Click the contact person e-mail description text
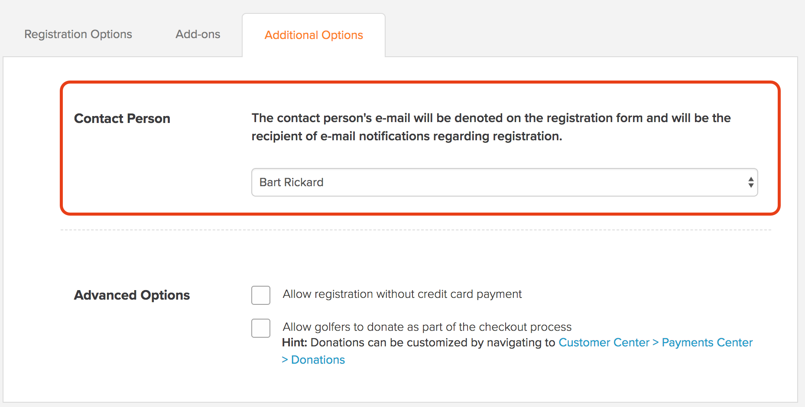 (x=491, y=127)
